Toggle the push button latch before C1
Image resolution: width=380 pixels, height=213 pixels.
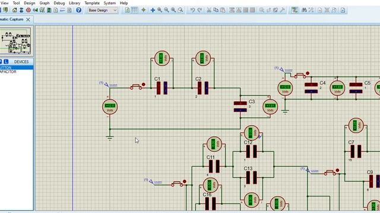pyautogui.click(x=143, y=84)
